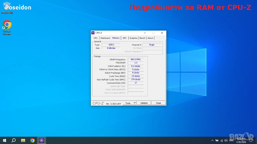Viewport: 257px width, 144px height.
Task: Show hidden system tray icons
Action: click(213, 140)
